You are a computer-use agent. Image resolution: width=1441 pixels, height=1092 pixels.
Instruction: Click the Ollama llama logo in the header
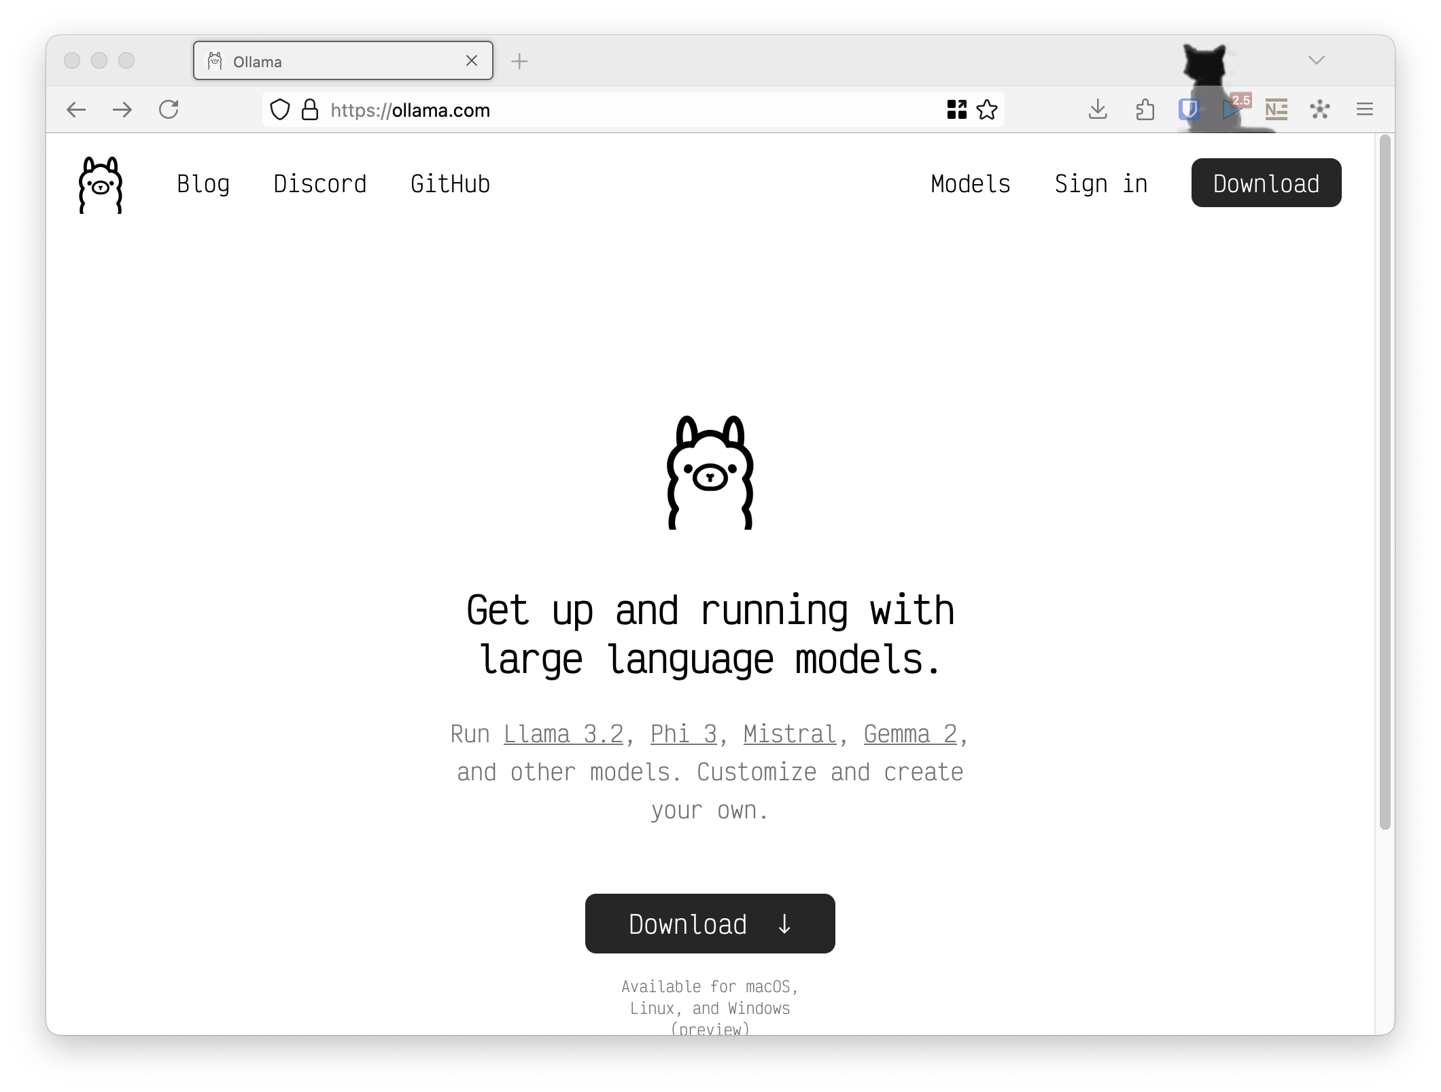tap(101, 185)
